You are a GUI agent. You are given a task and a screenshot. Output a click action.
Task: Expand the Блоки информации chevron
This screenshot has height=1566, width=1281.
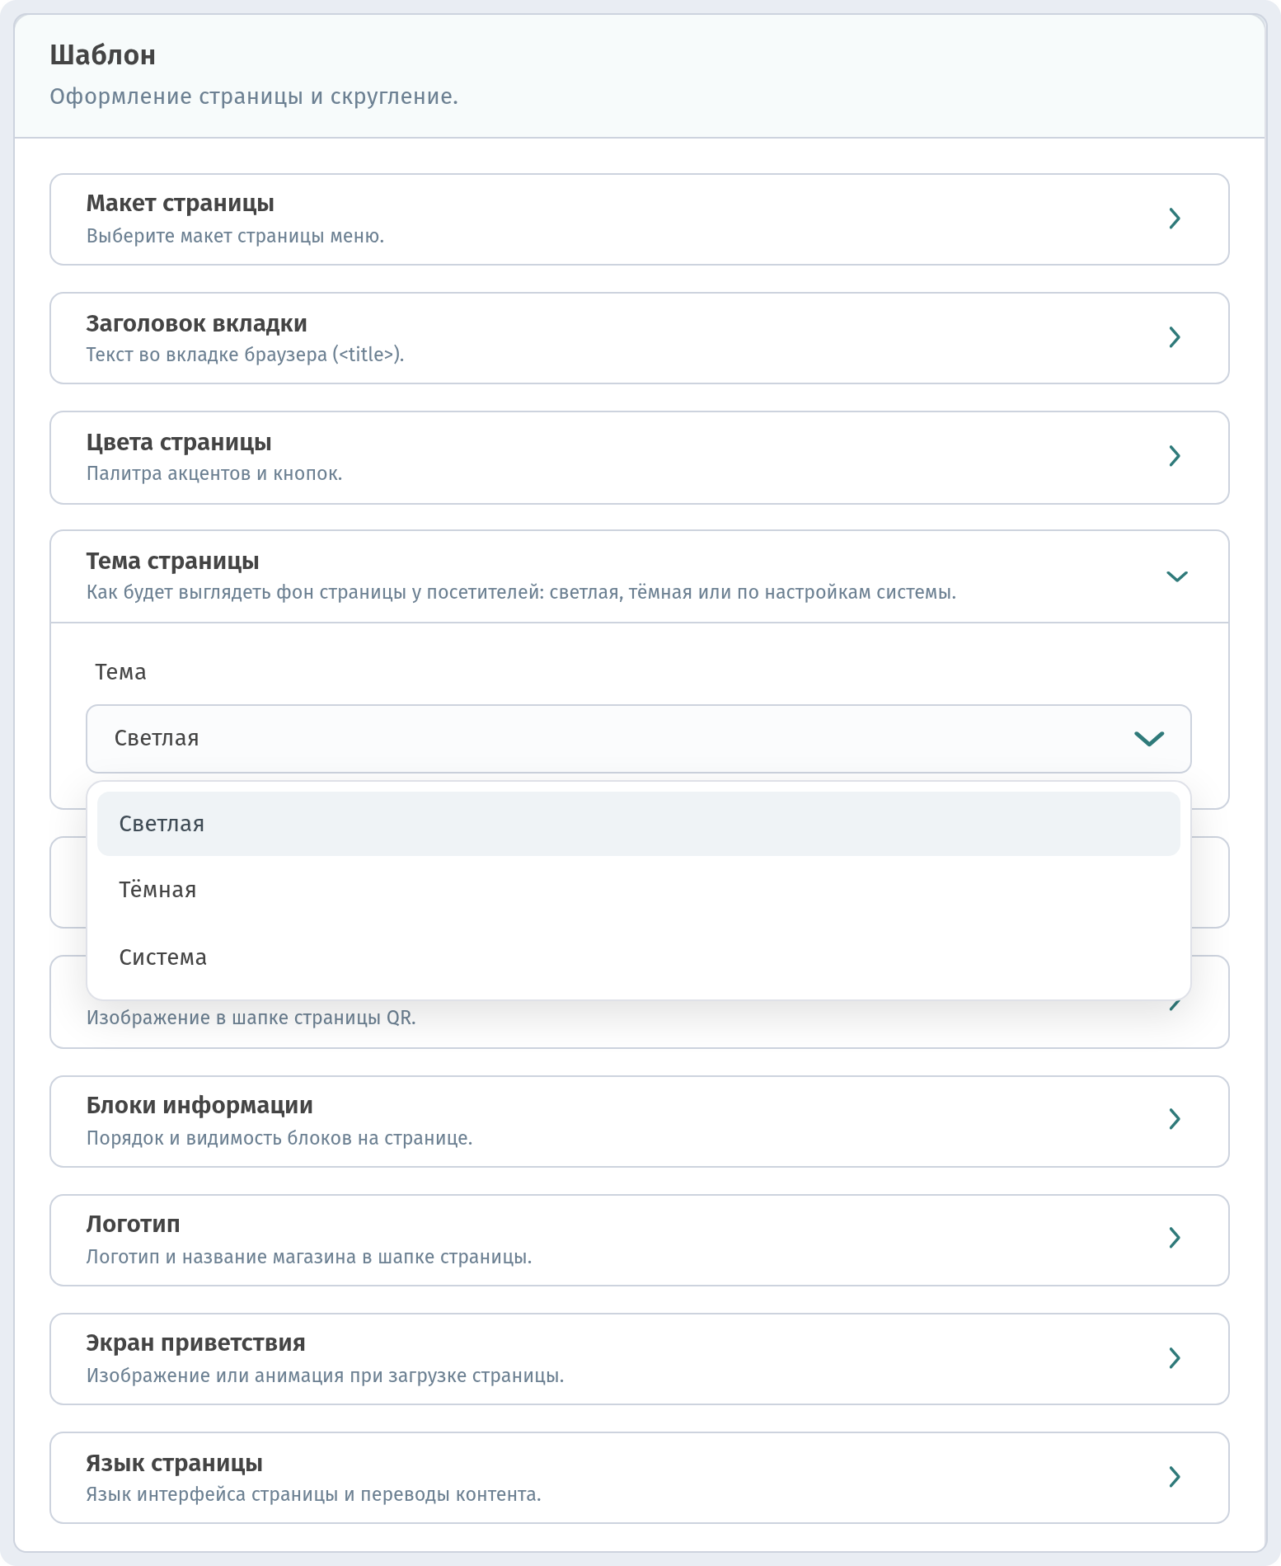pyautogui.click(x=1175, y=1119)
